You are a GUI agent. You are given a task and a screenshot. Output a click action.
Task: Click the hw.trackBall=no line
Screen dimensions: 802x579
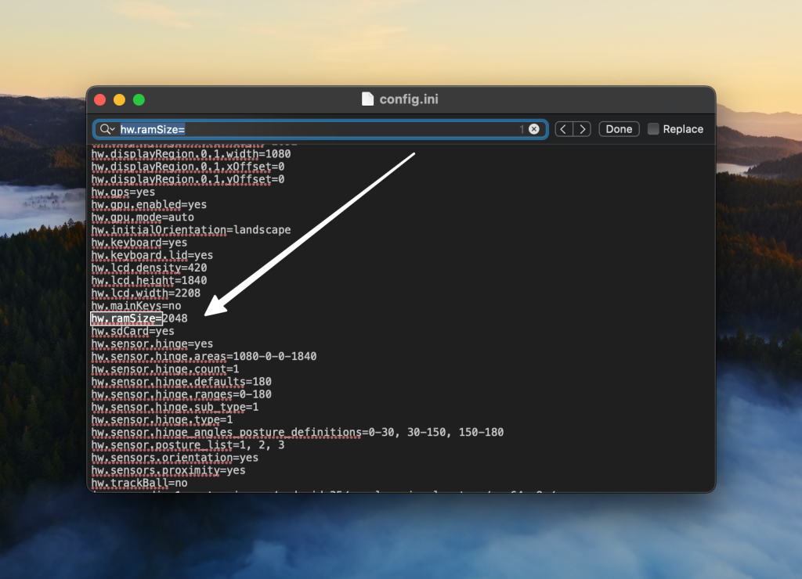pos(128,483)
